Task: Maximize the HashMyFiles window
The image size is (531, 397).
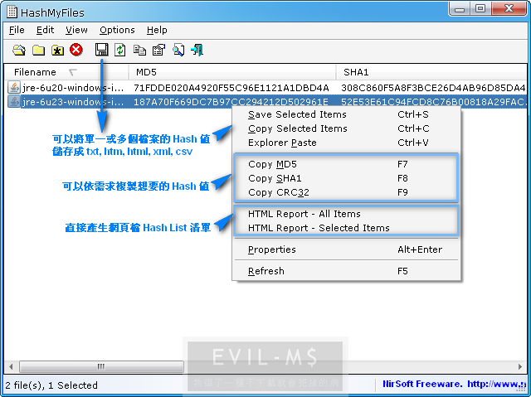Action: pyautogui.click(x=480, y=8)
